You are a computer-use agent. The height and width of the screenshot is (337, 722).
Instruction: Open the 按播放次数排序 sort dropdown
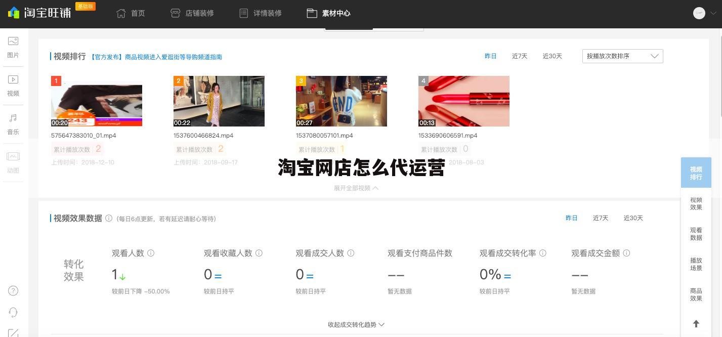click(x=622, y=56)
